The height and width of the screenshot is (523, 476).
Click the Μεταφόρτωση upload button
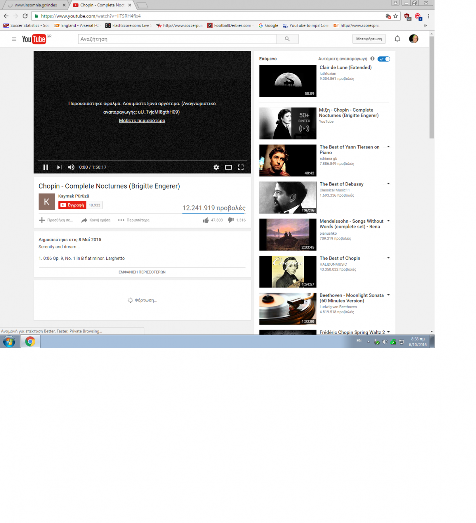[369, 39]
